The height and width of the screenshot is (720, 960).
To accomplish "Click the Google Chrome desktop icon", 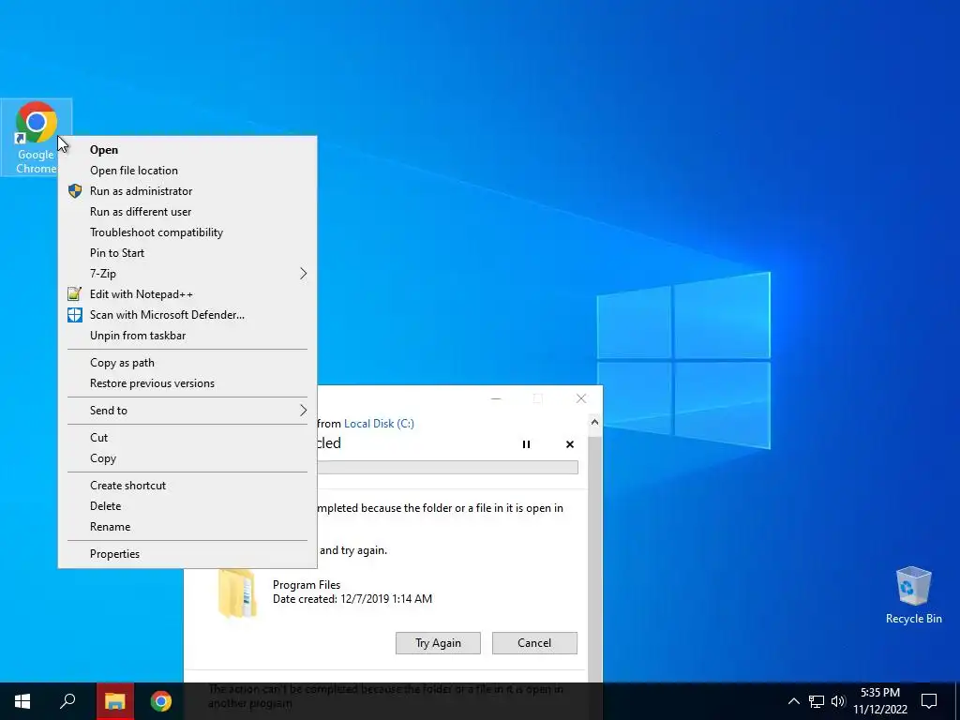I will (x=37, y=137).
